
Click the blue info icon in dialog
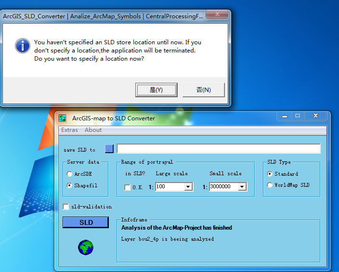point(23,46)
